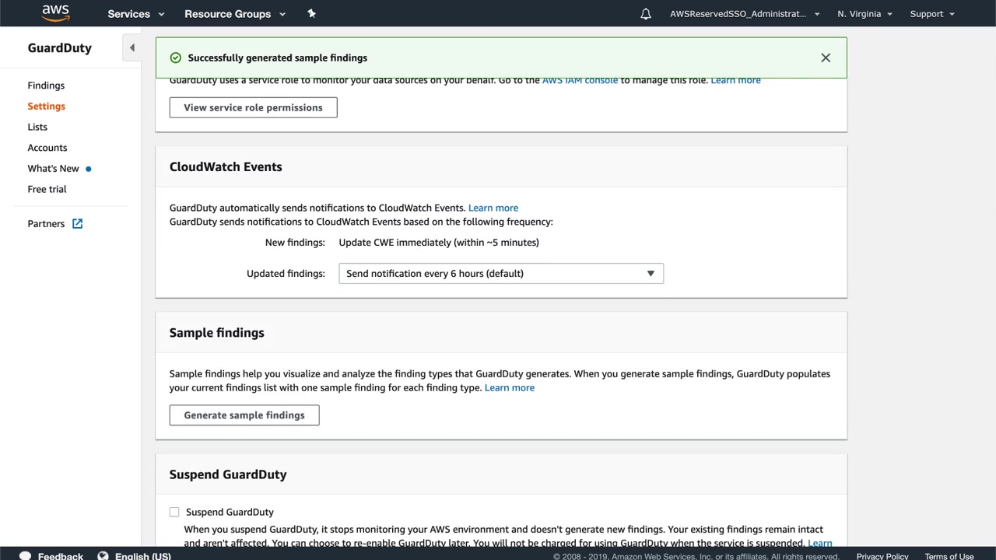Click the AWS logo home icon
The height and width of the screenshot is (560, 996).
tap(56, 13)
